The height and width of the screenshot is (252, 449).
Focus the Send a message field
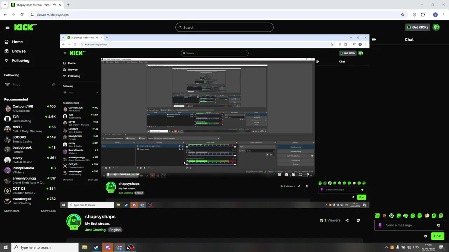[409, 225]
